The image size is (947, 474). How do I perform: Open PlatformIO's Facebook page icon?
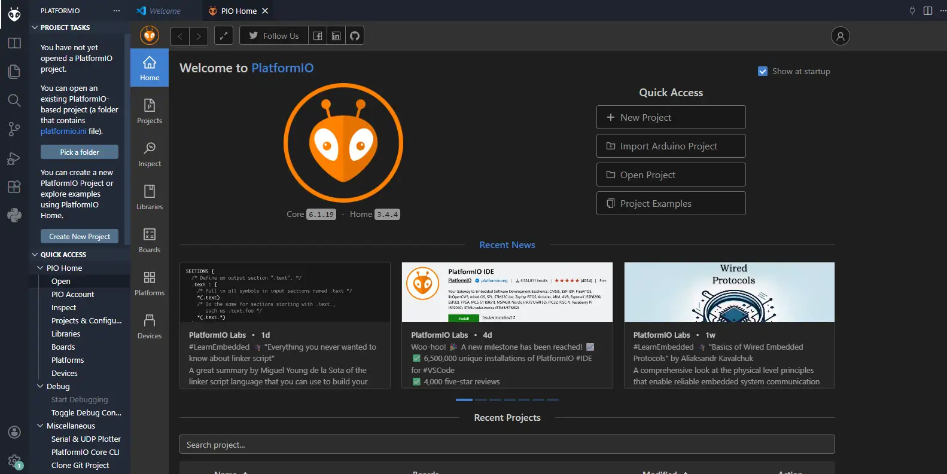[318, 36]
